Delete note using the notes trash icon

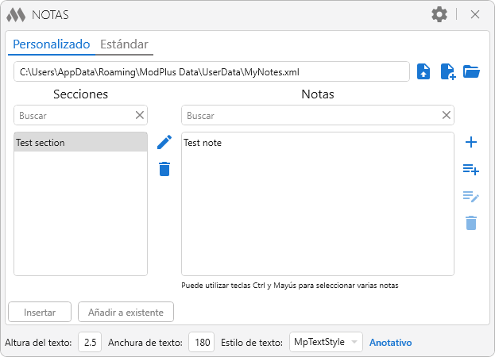(471, 223)
